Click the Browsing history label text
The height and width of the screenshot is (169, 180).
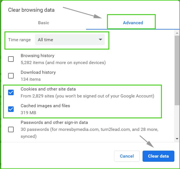point(37,56)
